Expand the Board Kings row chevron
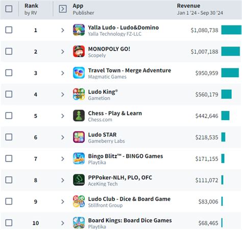 [x=63, y=223]
